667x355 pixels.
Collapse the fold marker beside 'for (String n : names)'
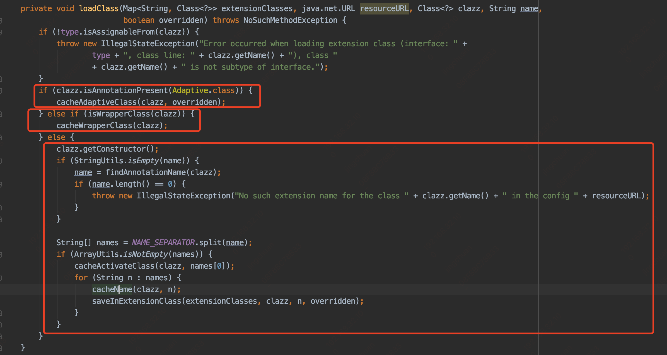pyautogui.click(x=1, y=278)
